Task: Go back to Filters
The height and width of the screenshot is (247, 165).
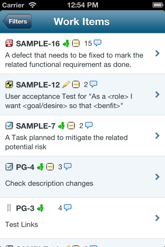Action: pyautogui.click(x=17, y=21)
